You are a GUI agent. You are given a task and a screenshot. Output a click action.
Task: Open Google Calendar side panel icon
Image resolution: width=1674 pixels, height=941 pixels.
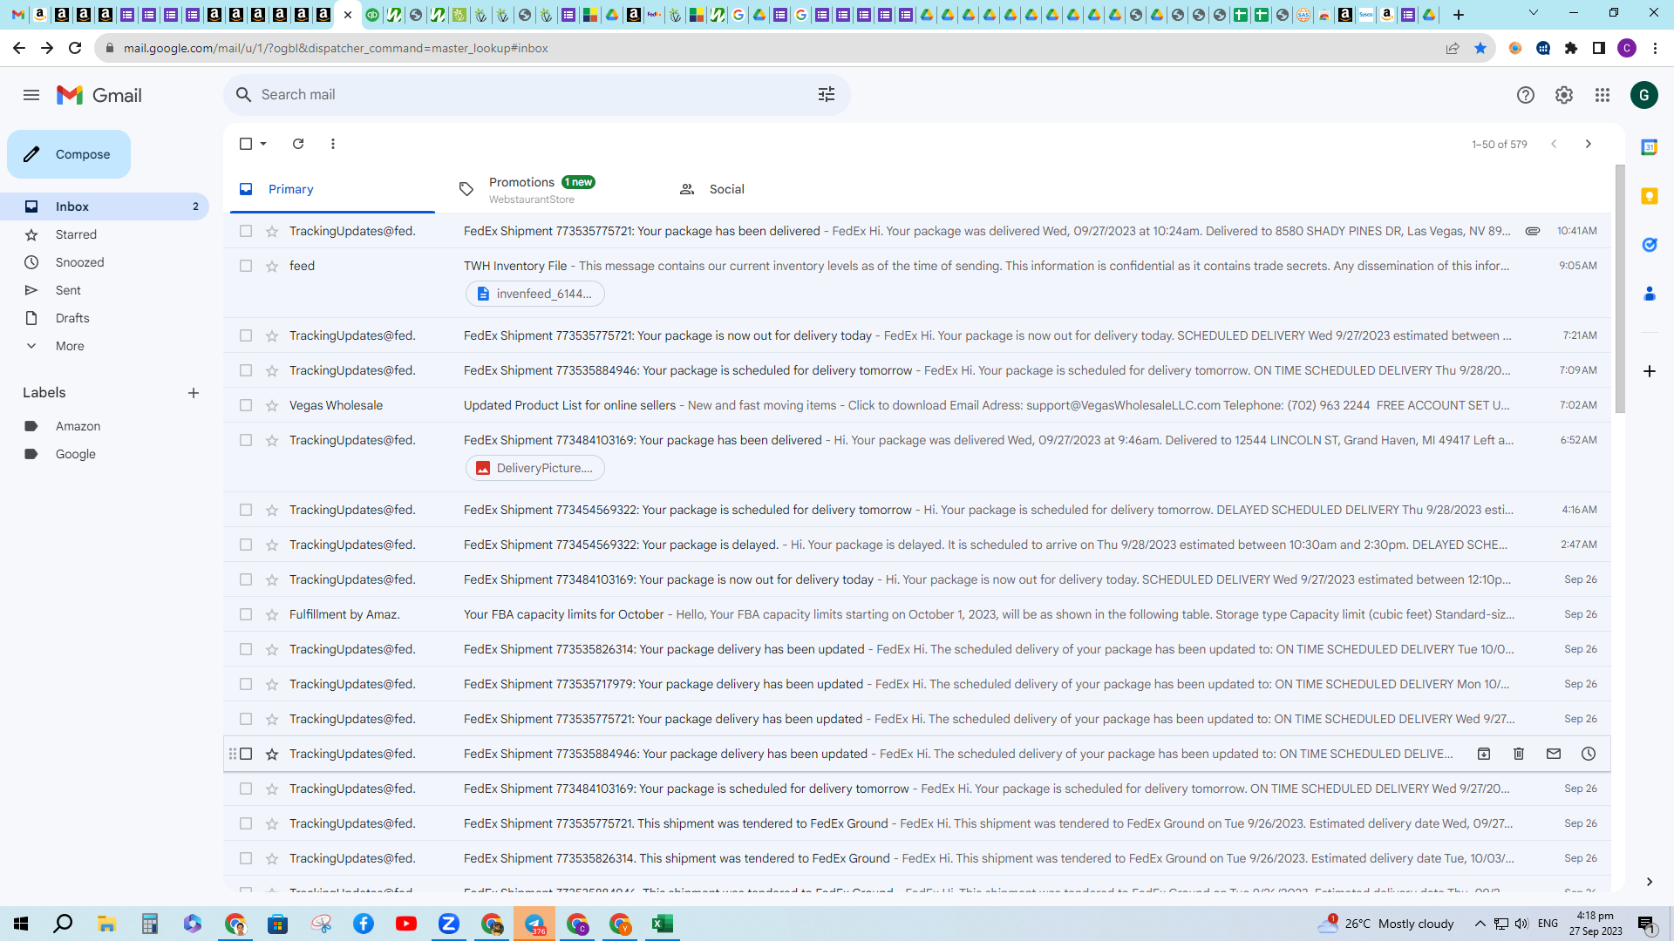click(x=1650, y=147)
